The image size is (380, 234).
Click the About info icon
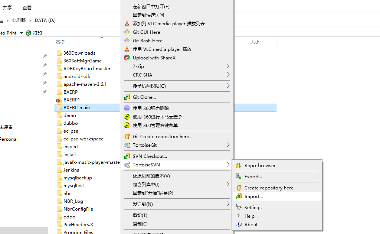point(239,224)
